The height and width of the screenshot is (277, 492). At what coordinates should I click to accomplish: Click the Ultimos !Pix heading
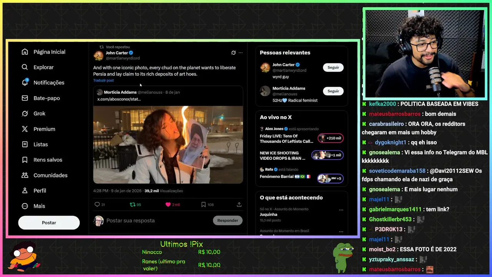click(181, 244)
